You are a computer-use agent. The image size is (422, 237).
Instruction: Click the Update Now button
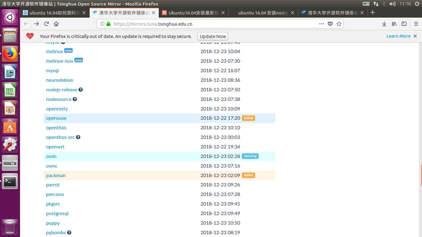(x=213, y=36)
